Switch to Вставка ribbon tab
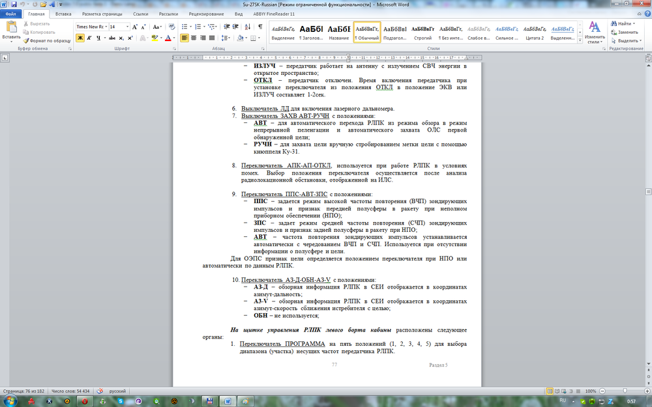Viewport: 652px width, 407px height. pos(63,14)
